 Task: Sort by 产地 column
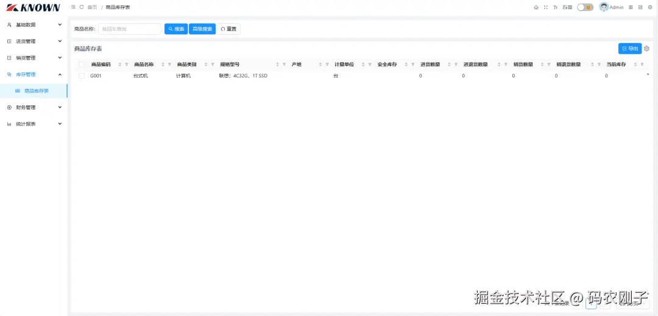(320, 65)
